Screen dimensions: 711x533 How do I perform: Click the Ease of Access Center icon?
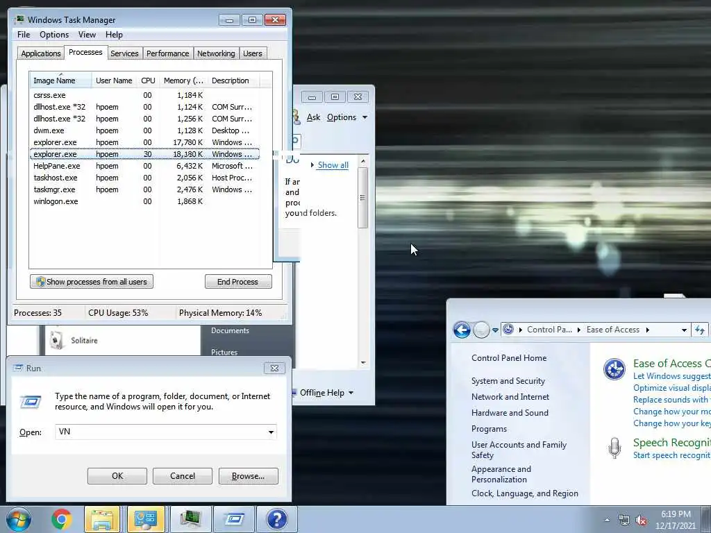(x=614, y=369)
